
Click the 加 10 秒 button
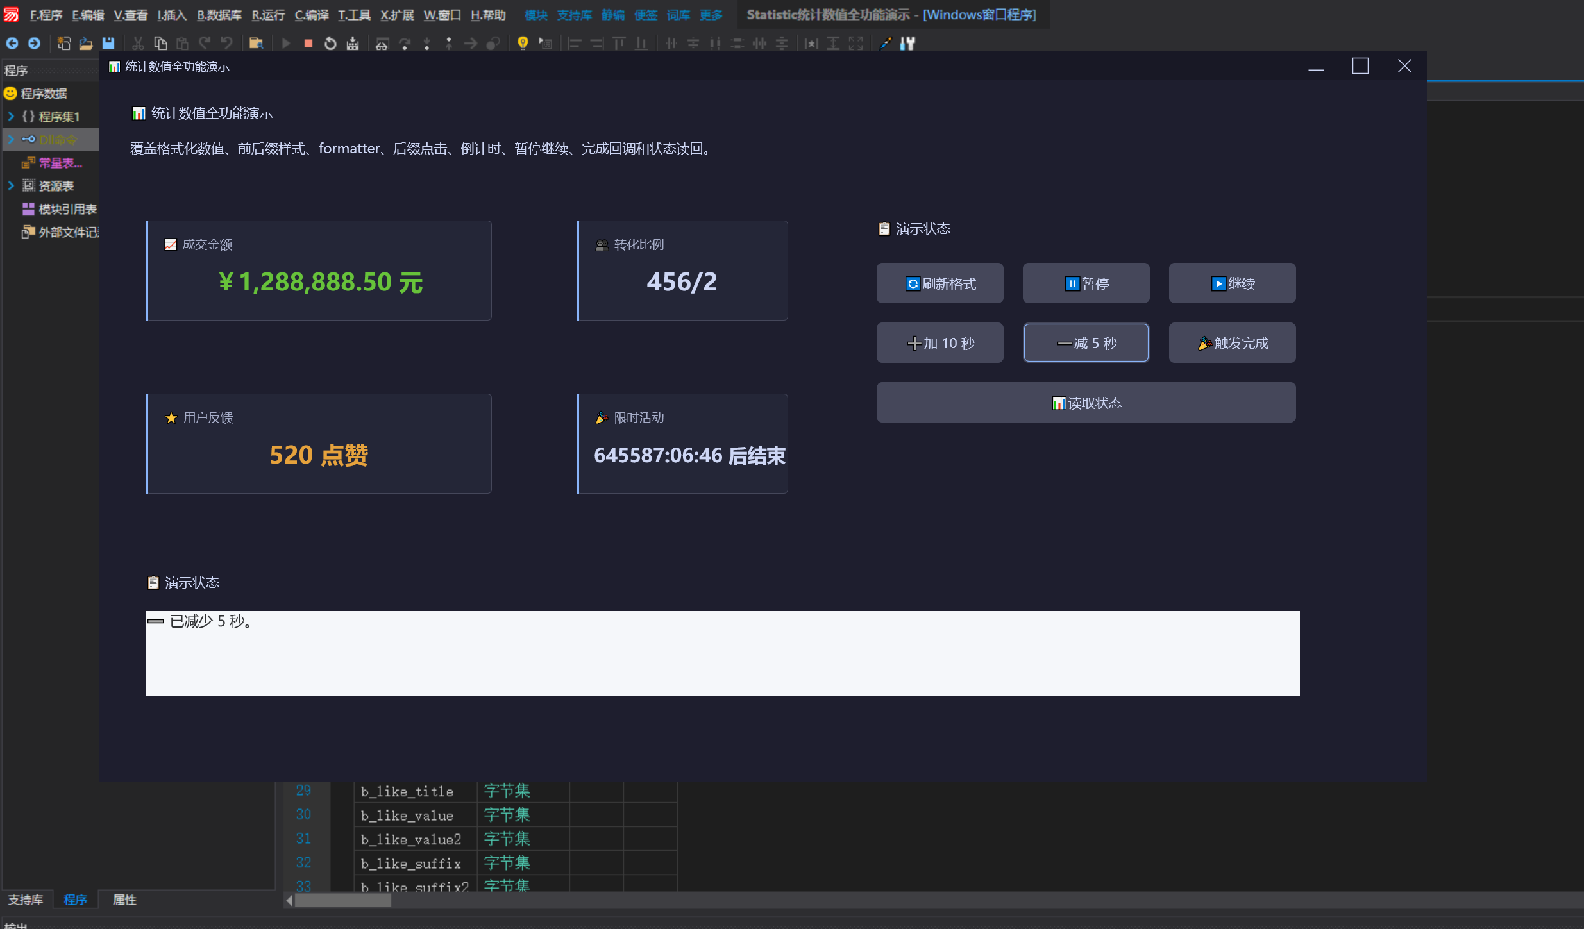pyautogui.click(x=939, y=342)
